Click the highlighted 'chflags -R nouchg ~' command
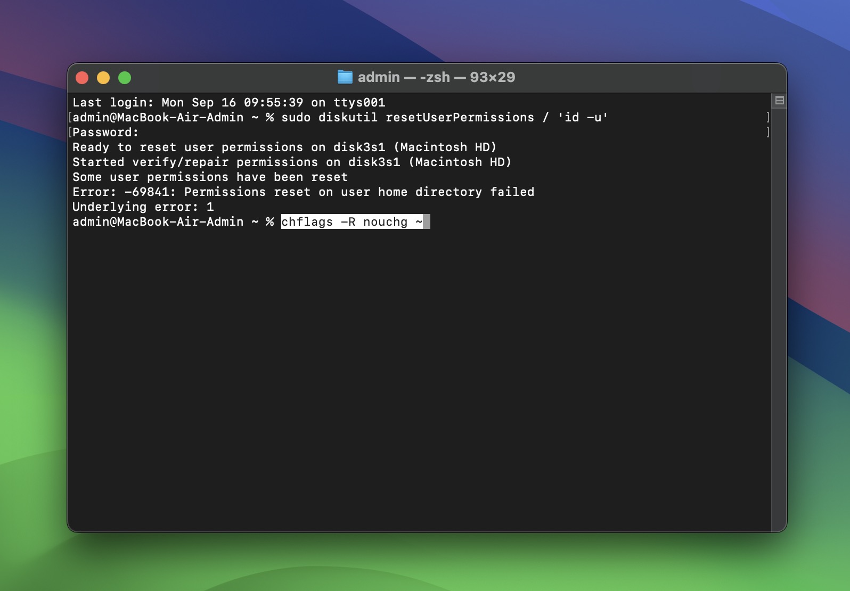 pos(352,221)
